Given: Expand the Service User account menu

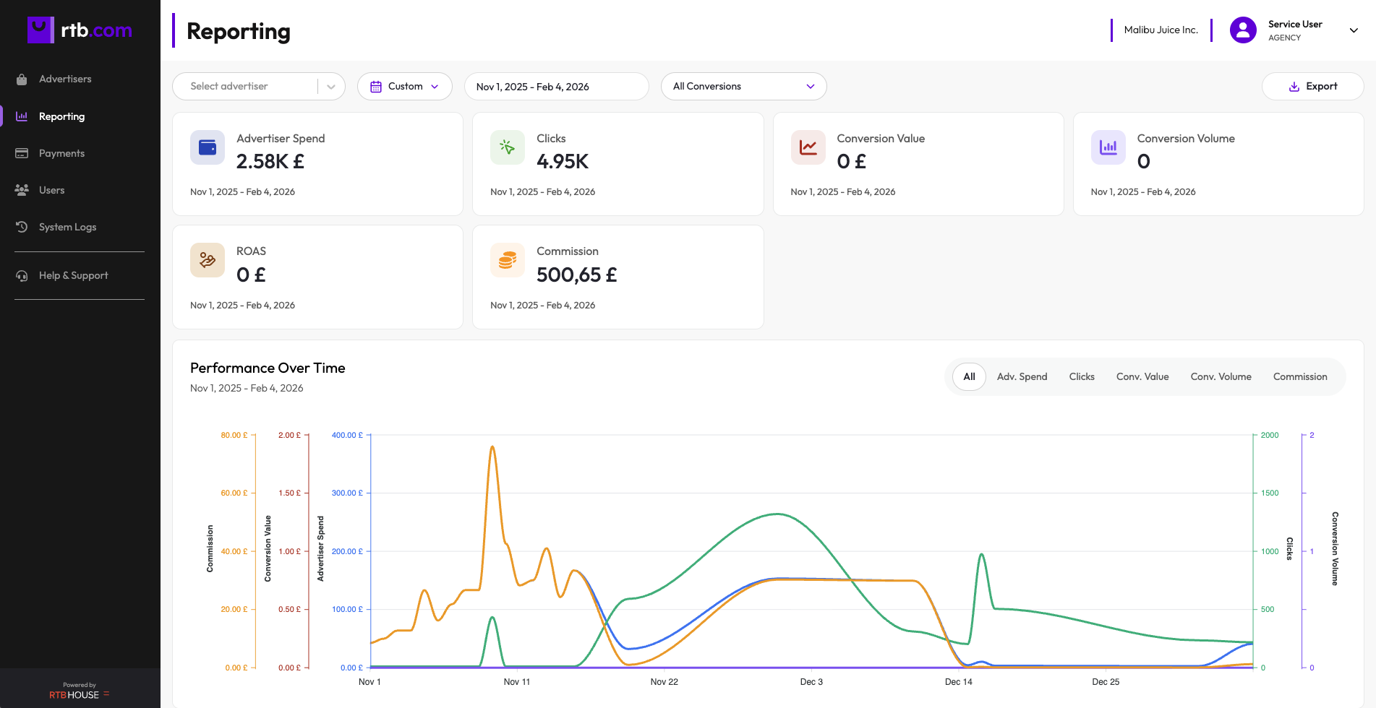Looking at the screenshot, I should pos(1354,30).
